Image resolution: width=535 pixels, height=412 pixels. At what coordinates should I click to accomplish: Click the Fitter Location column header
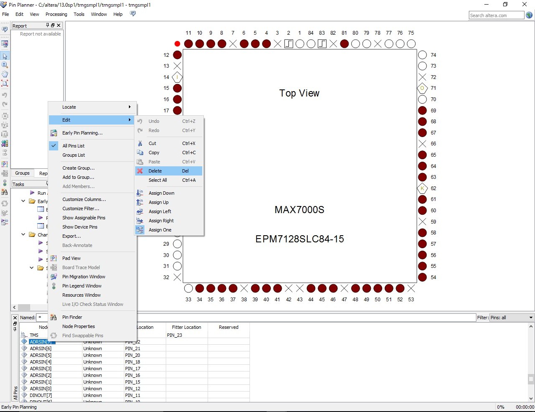click(x=187, y=327)
